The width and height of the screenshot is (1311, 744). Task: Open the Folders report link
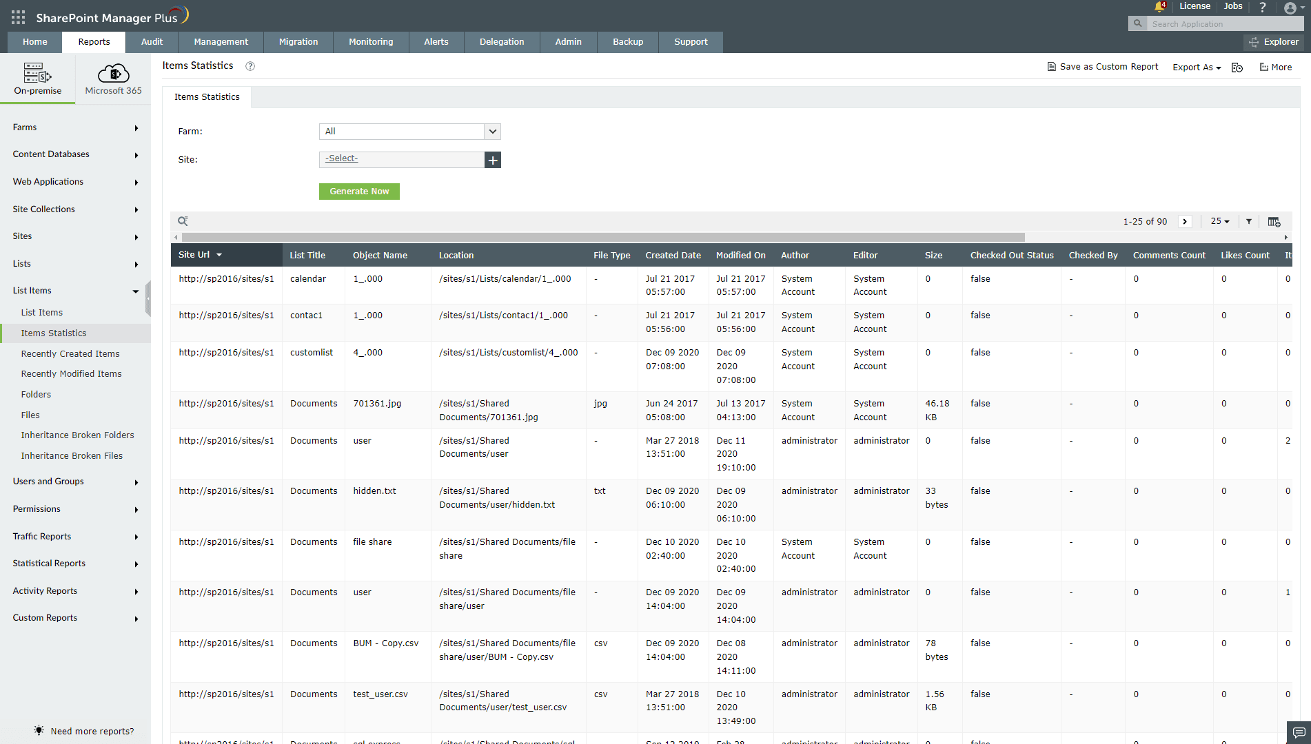tap(36, 395)
